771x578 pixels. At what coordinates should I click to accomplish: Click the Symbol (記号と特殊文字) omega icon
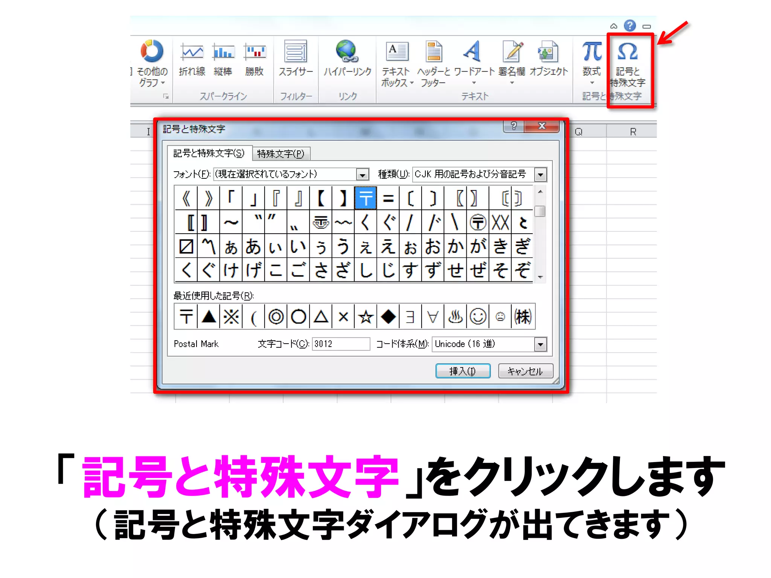point(628,52)
